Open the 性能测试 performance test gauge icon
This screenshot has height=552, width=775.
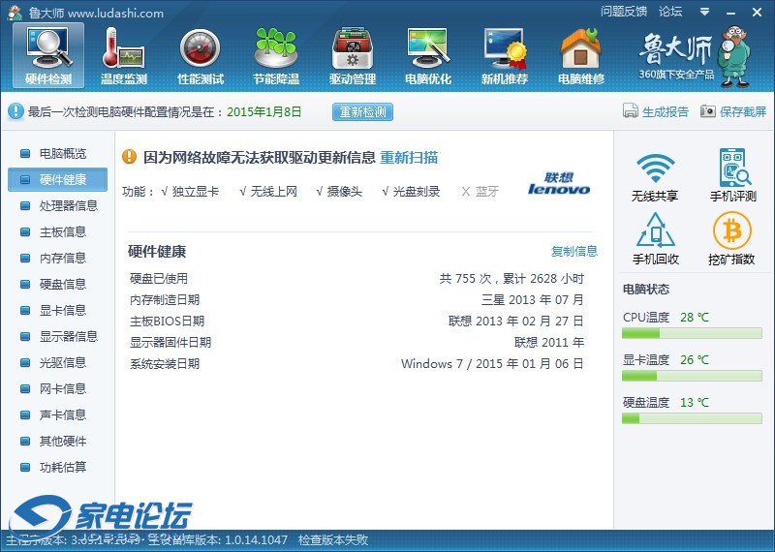[x=200, y=55]
